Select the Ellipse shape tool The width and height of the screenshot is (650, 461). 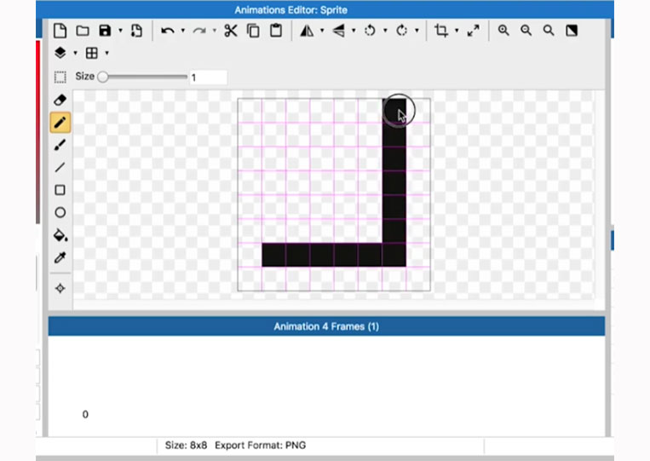(60, 213)
